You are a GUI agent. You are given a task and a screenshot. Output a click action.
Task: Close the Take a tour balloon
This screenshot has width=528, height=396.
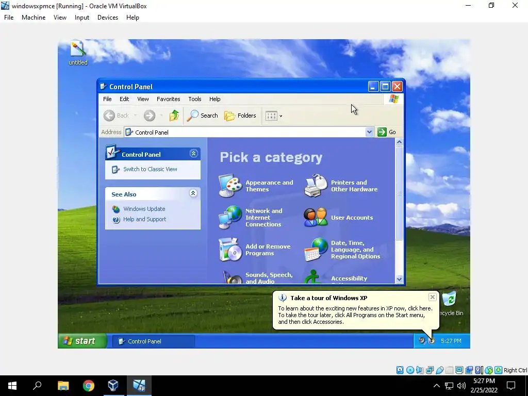pos(433,297)
